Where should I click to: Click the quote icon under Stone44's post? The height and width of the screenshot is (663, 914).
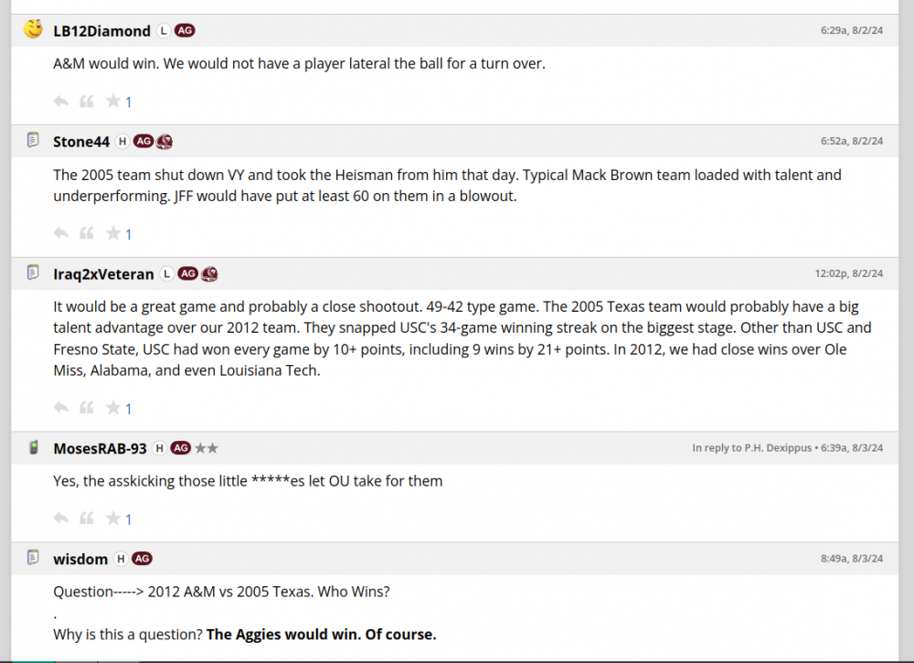coord(87,233)
